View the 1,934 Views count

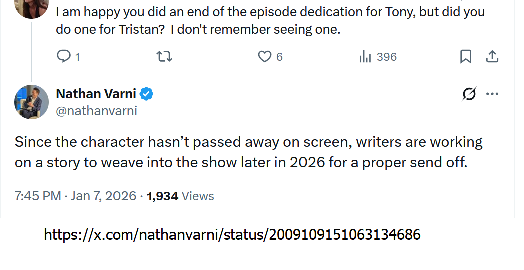pyautogui.click(x=180, y=196)
